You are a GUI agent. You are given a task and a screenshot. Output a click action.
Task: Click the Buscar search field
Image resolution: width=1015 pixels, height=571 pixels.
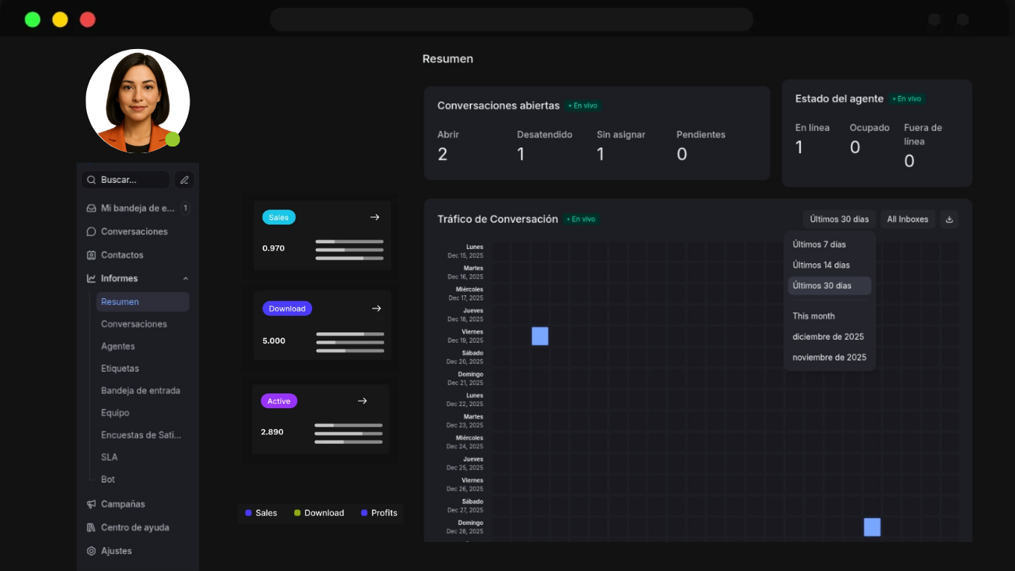(x=126, y=180)
